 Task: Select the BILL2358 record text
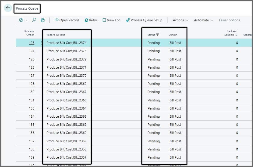point(66,149)
